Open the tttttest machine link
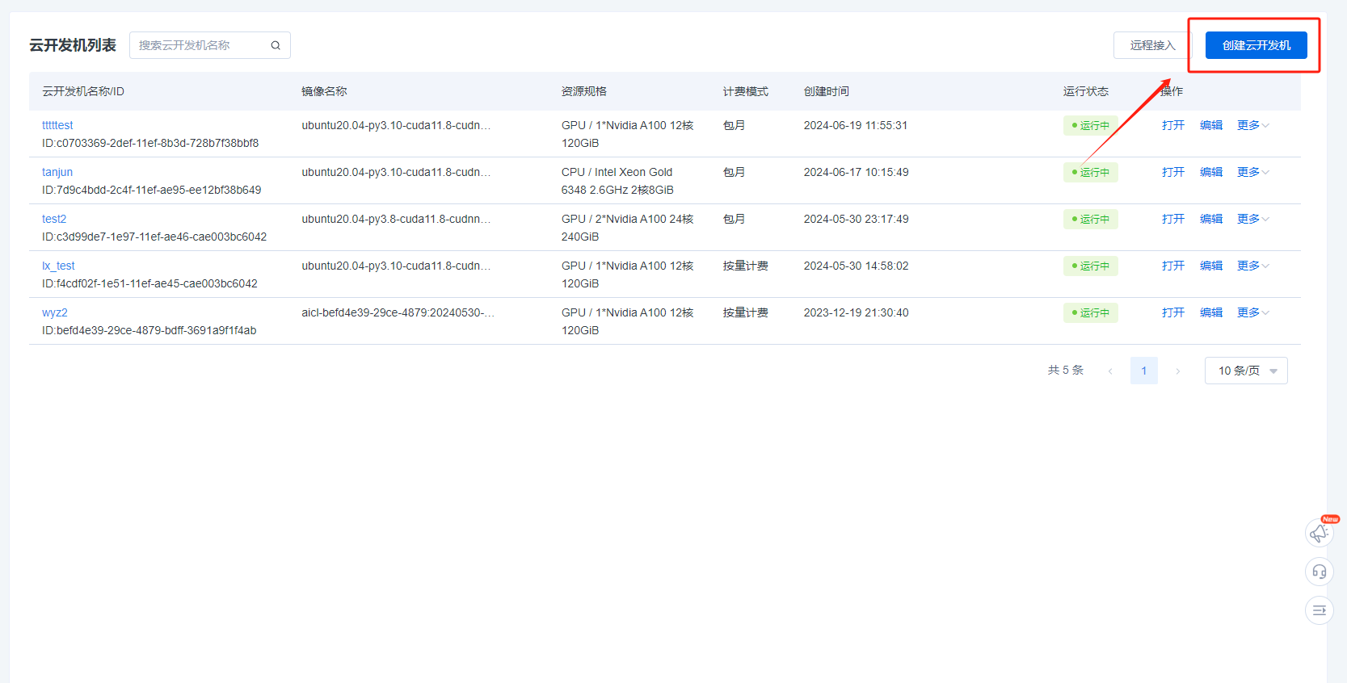The width and height of the screenshot is (1347, 683). pyautogui.click(x=57, y=125)
